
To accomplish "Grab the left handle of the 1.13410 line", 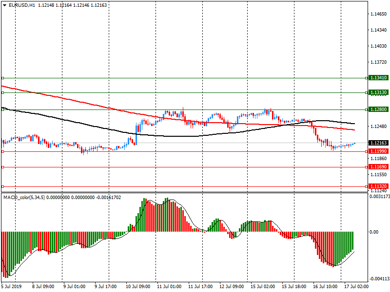I will point(3,78).
